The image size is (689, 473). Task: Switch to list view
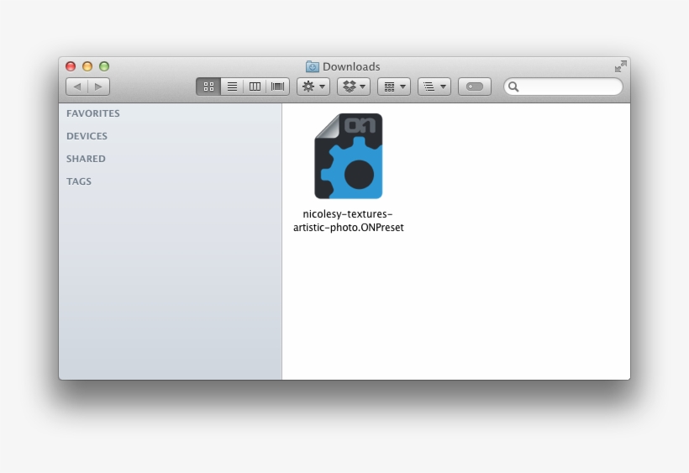click(232, 87)
